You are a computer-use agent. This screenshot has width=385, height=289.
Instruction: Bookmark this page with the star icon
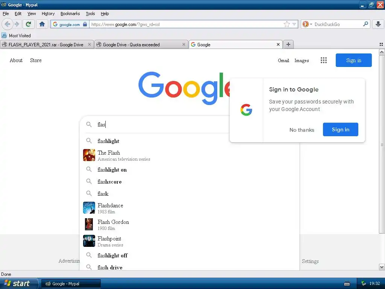click(286, 24)
